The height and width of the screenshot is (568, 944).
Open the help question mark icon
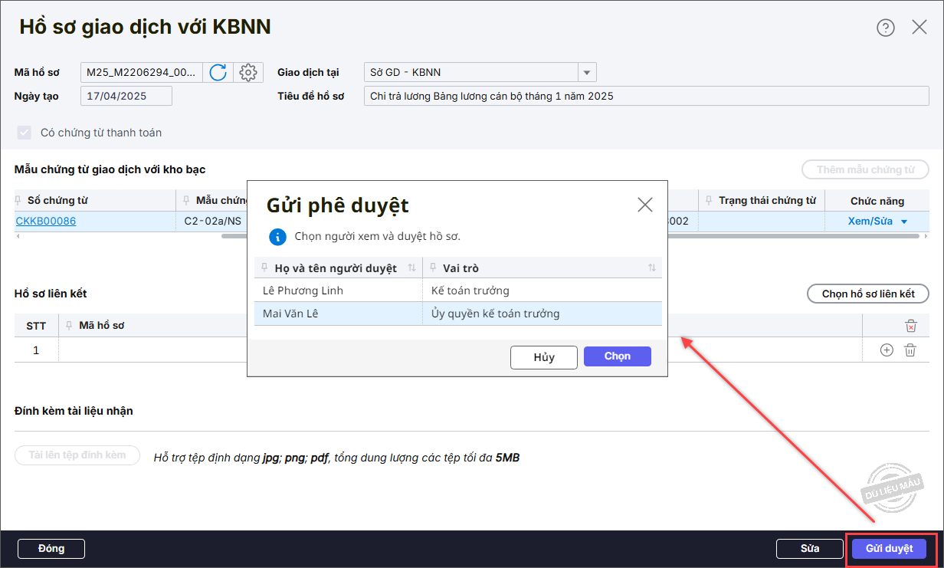click(885, 28)
